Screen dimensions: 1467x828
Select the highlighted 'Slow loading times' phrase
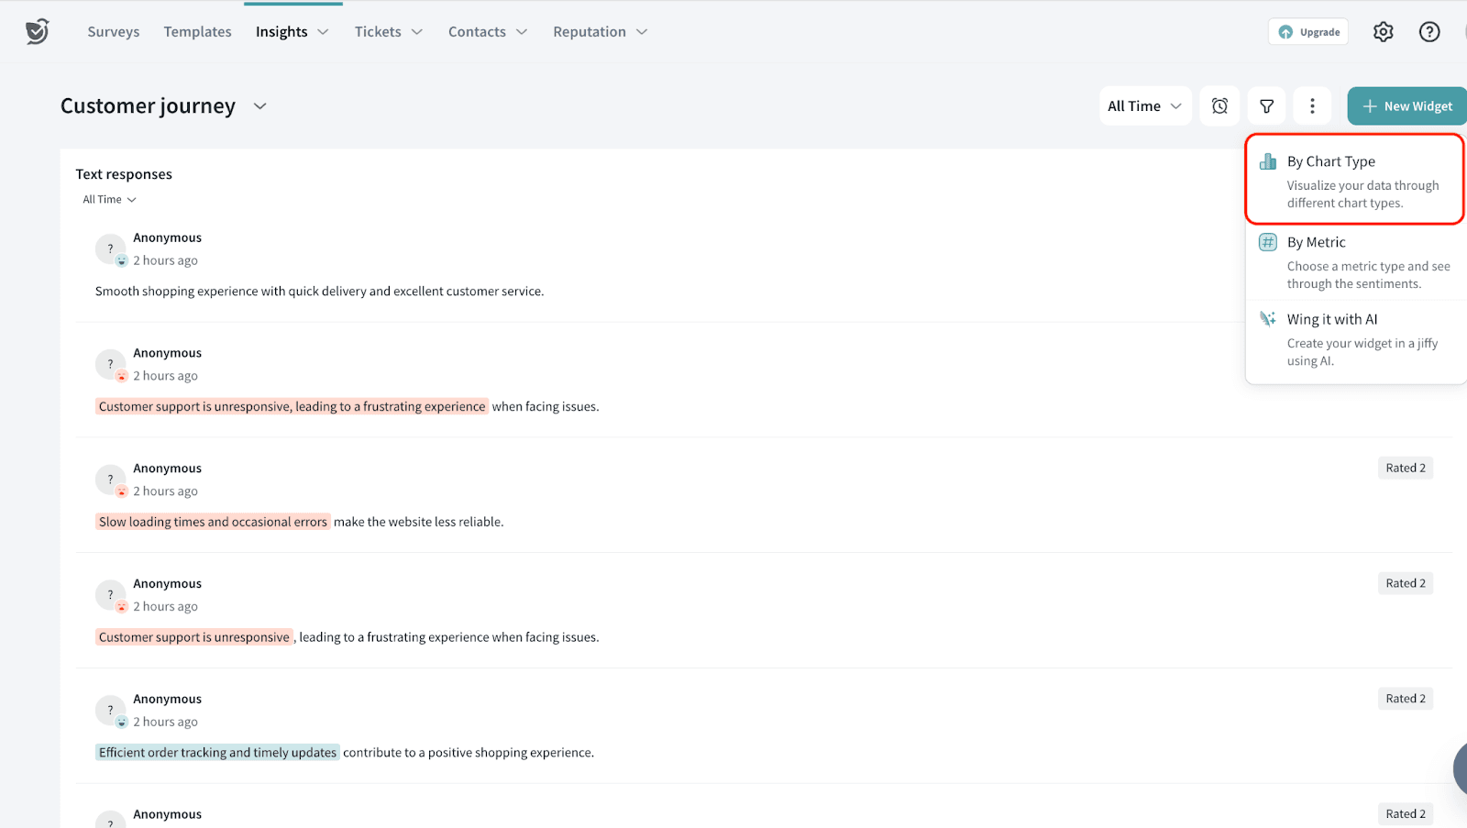pos(213,522)
